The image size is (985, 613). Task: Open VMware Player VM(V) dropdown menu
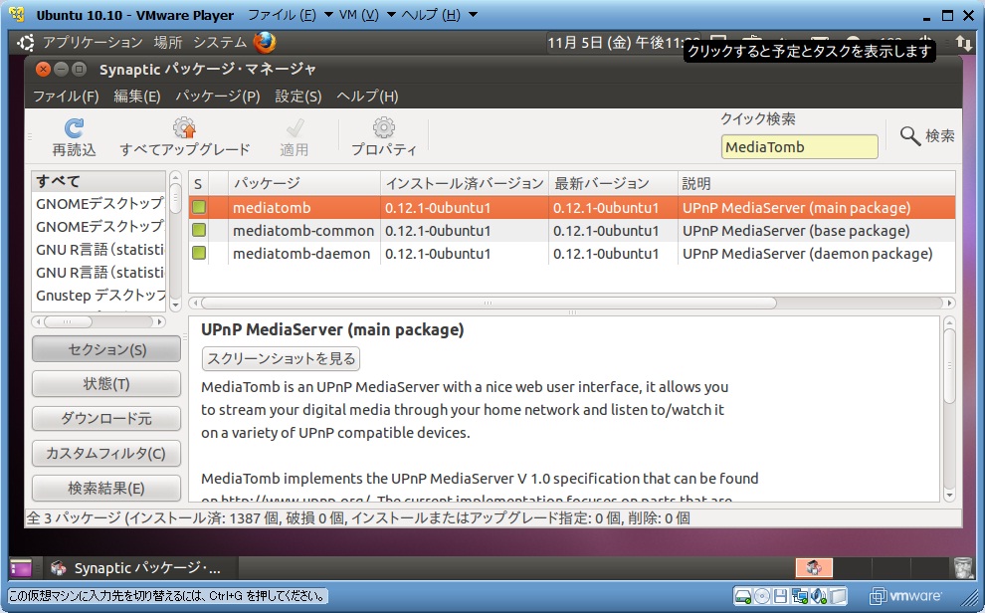coord(367,15)
